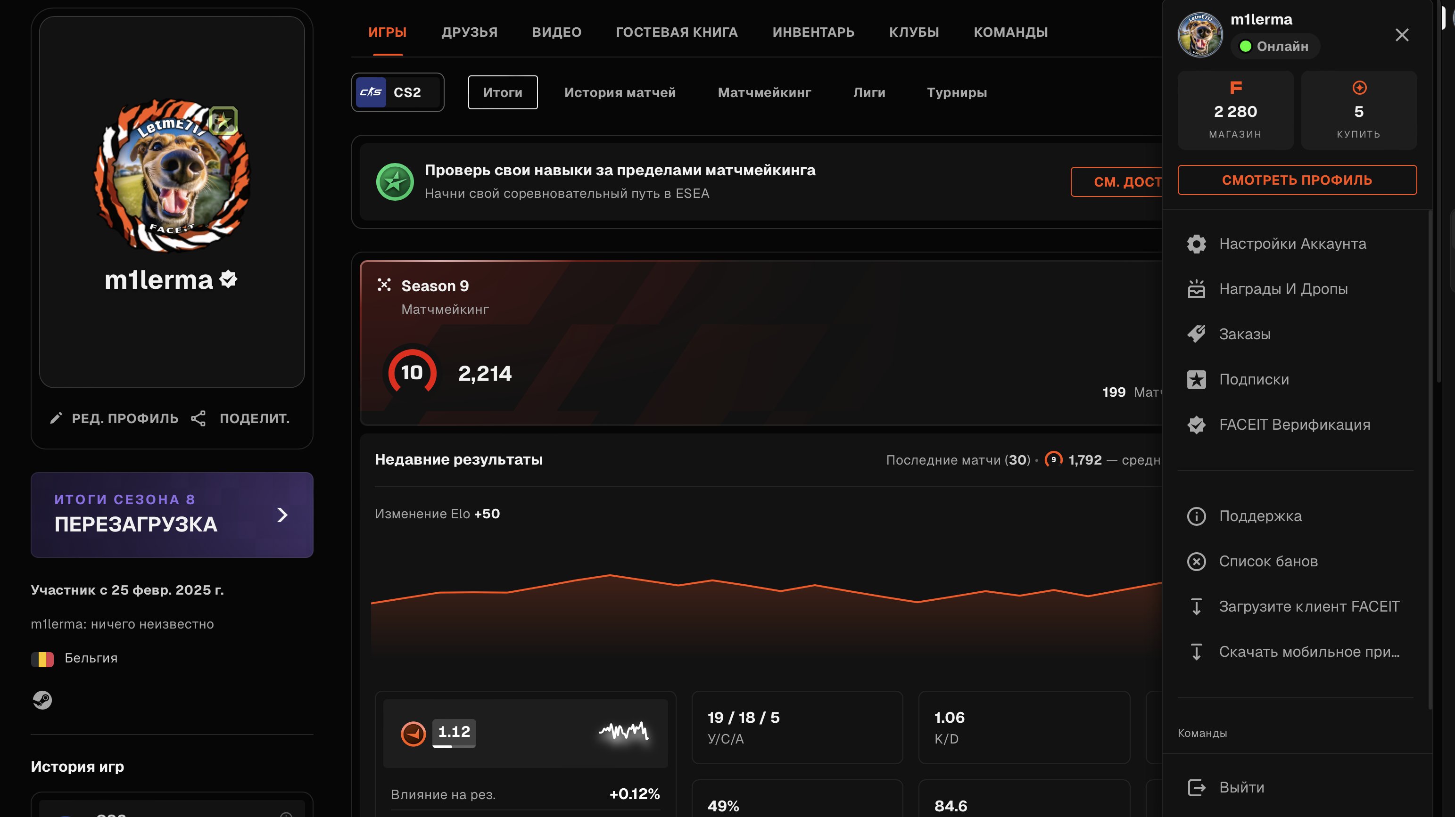Click the side menu scrollbar
1455x817 pixels.
click(x=1430, y=458)
